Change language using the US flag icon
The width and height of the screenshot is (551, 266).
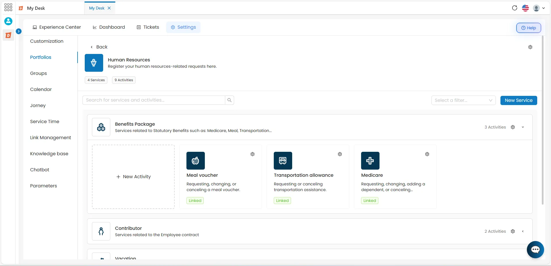coord(525,8)
